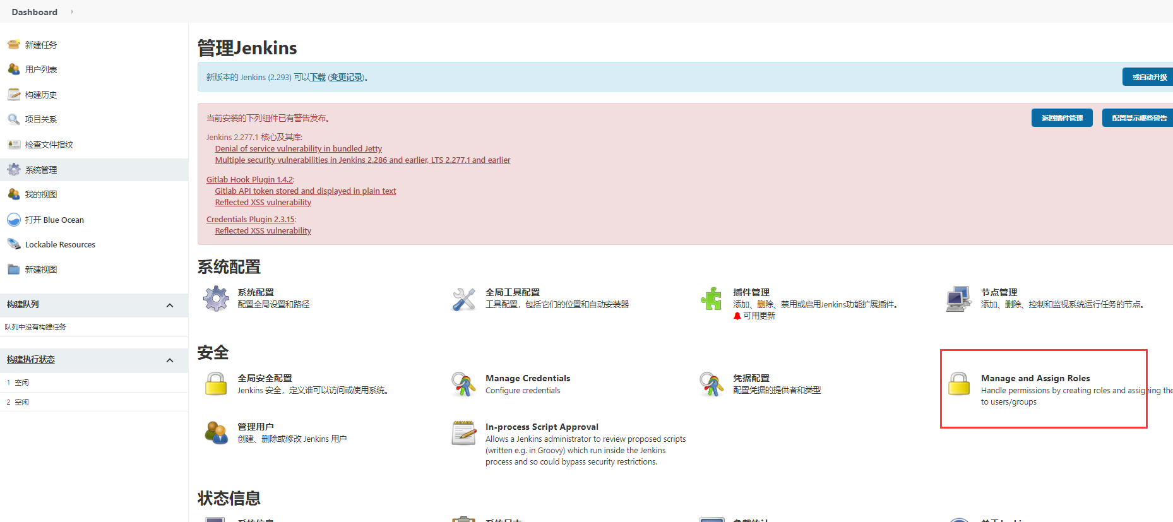This screenshot has width=1173, height=522.
Task: Click 队列中没有构建任务 text
Action: pyautogui.click(x=35, y=327)
